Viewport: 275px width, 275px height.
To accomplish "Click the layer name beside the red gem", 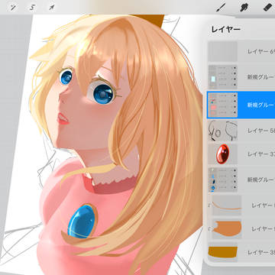I will (261, 154).
